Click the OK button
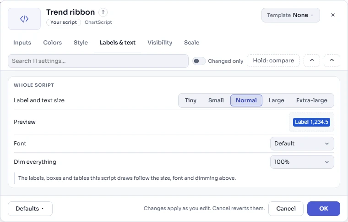Viewport: 348px width, 222px height. [324, 209]
